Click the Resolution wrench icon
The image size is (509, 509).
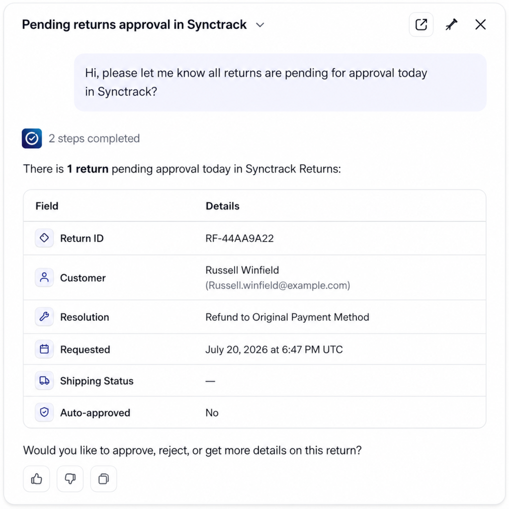point(44,317)
